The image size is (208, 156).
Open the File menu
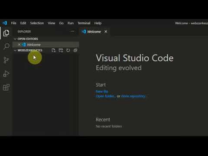click(x=14, y=23)
